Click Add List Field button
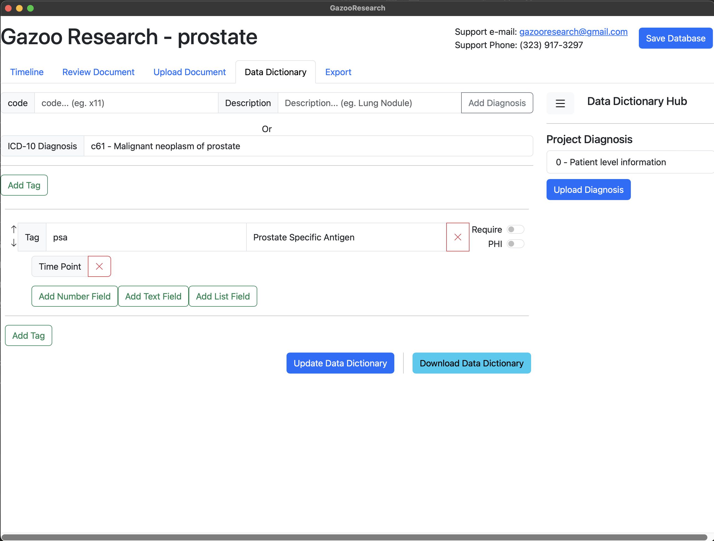 click(223, 296)
